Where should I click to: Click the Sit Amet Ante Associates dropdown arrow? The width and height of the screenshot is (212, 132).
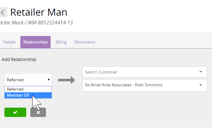[x=201, y=85]
